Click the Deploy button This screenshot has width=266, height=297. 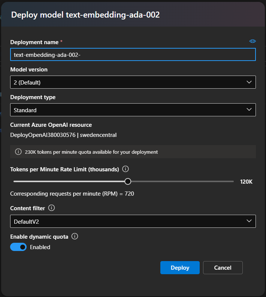[180, 268]
